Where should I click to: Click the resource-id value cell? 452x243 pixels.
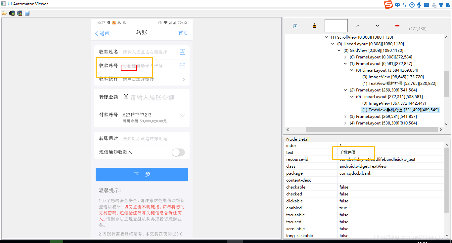pyautogui.click(x=390, y=159)
